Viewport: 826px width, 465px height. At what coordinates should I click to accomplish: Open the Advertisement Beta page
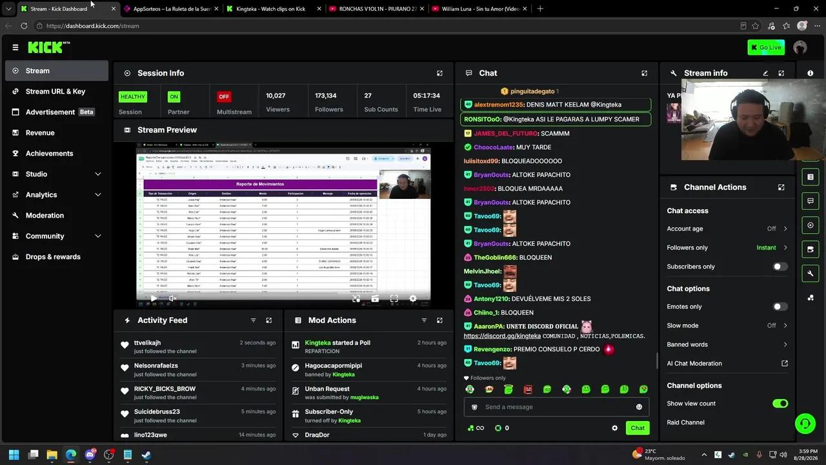point(57,112)
